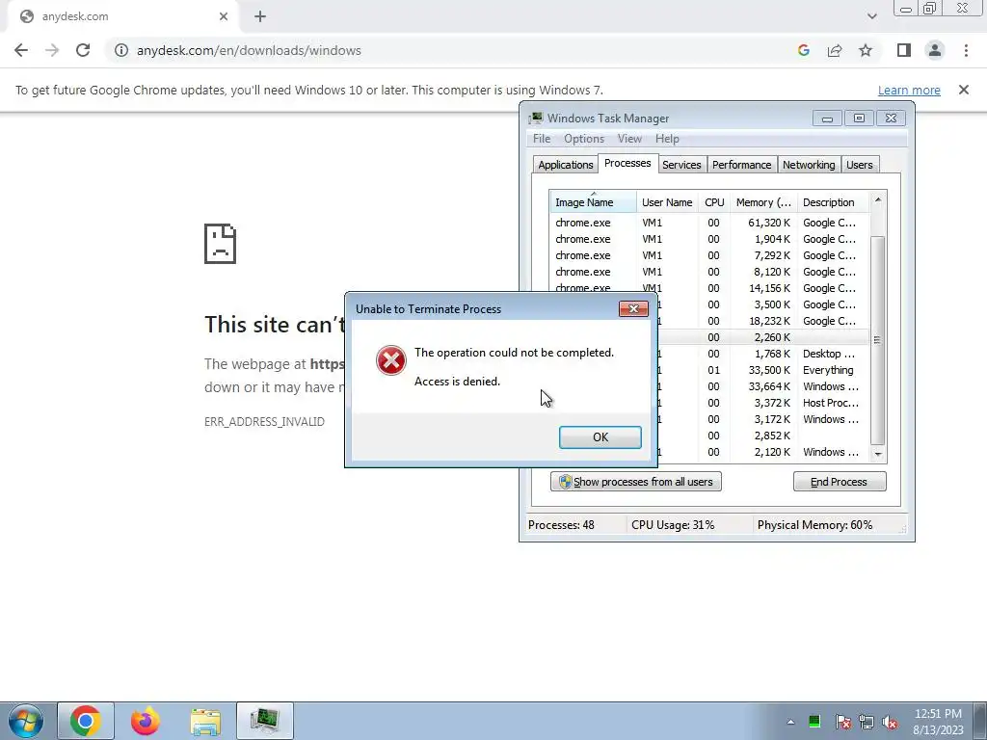Image resolution: width=987 pixels, height=740 pixels.
Task: Open Action Center flag icon
Action: click(842, 722)
